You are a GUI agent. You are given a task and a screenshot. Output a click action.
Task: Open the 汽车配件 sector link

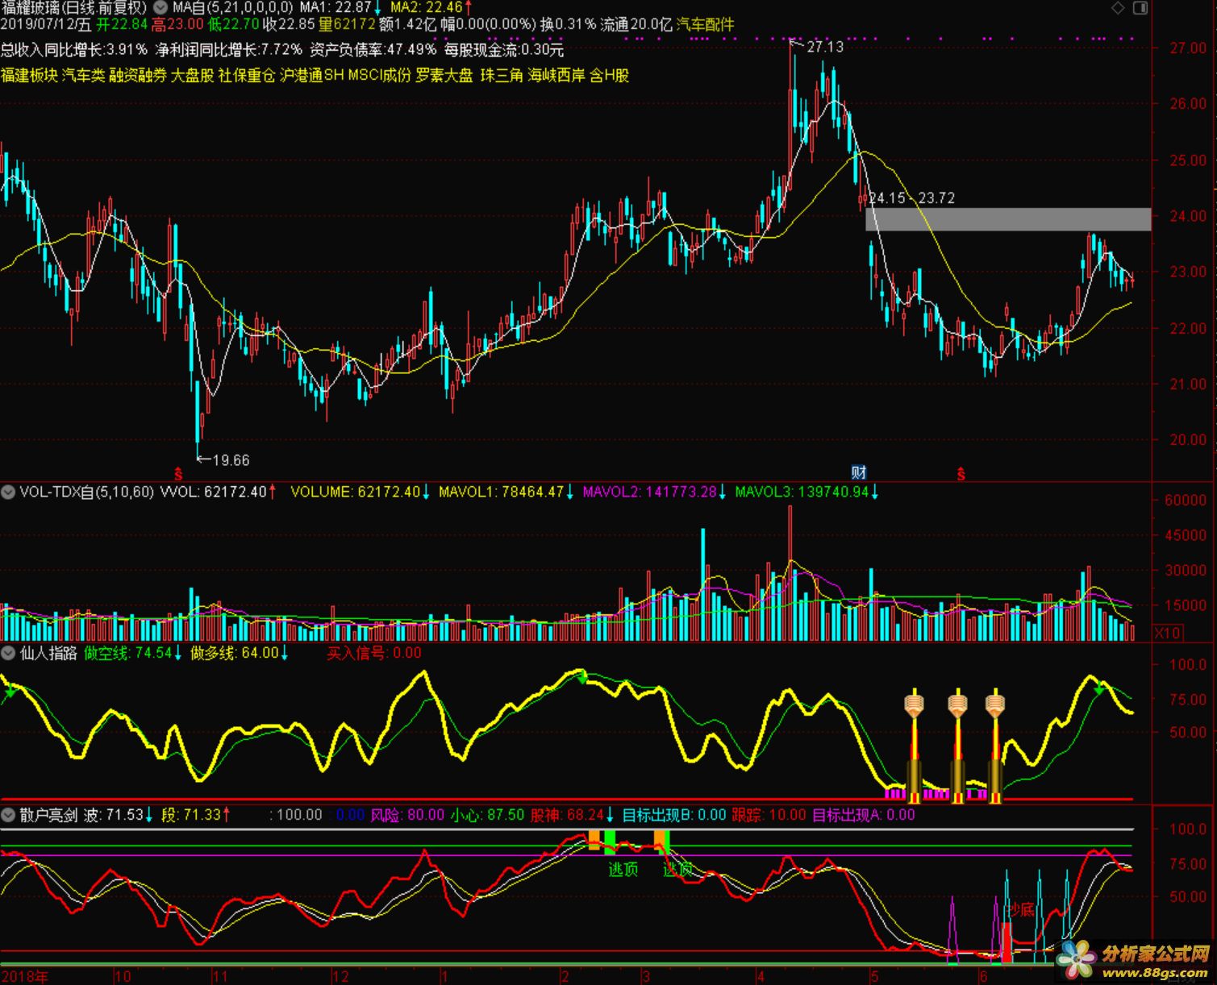[x=706, y=25]
